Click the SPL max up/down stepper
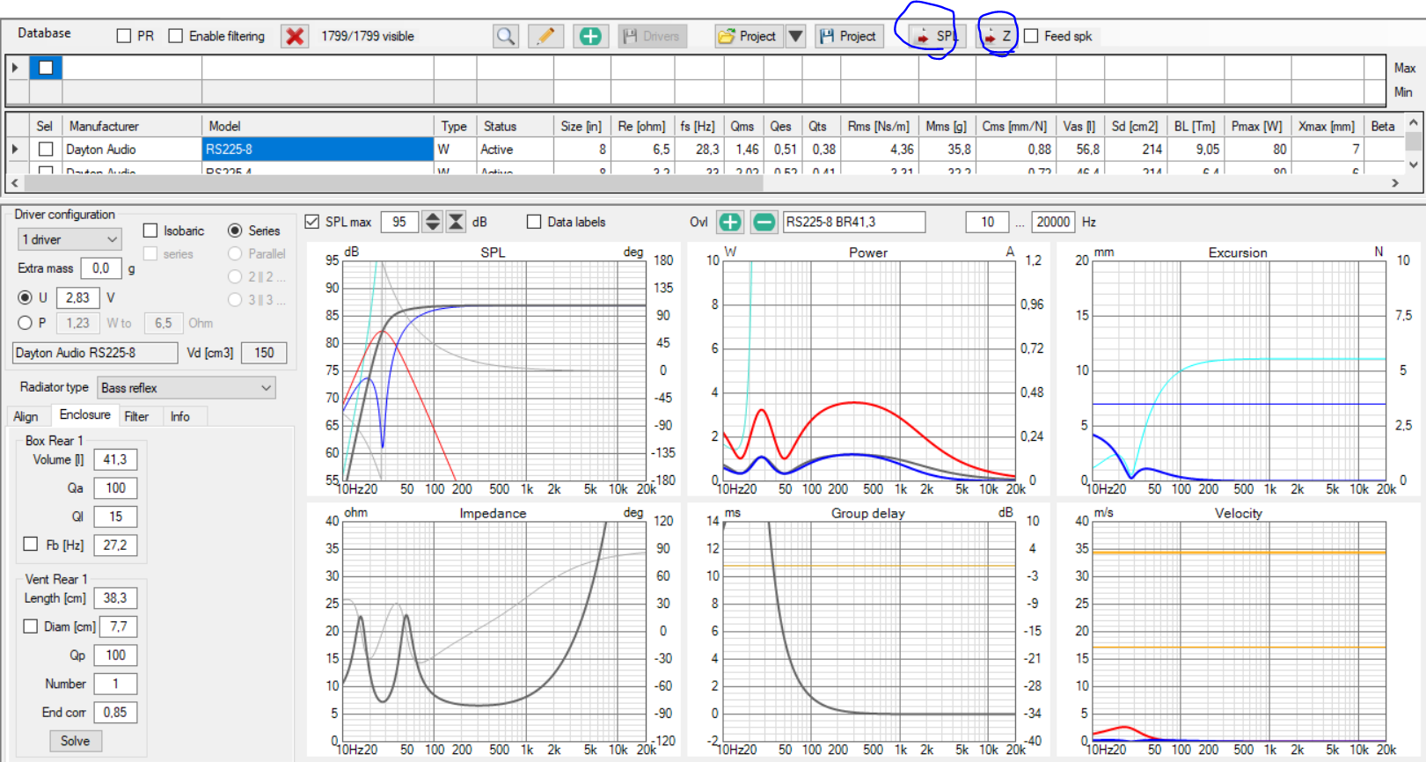 [432, 222]
